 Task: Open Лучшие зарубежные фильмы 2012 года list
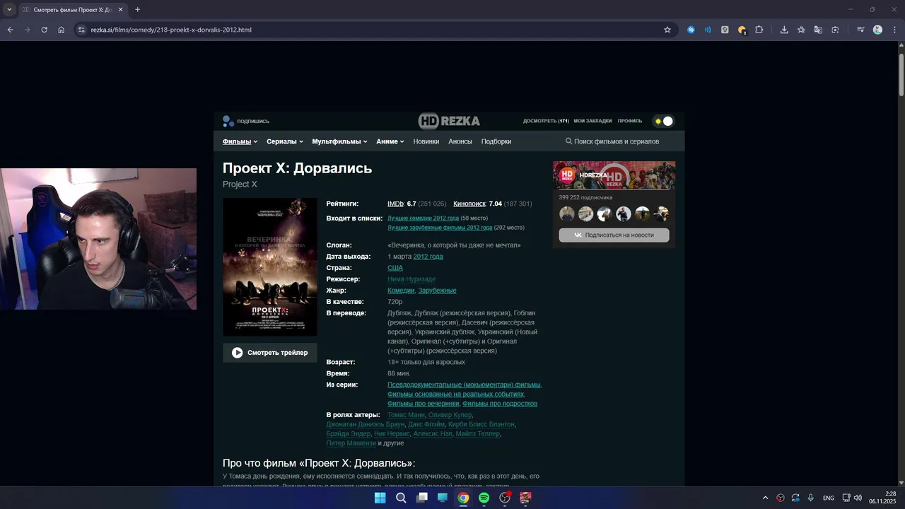pos(440,228)
